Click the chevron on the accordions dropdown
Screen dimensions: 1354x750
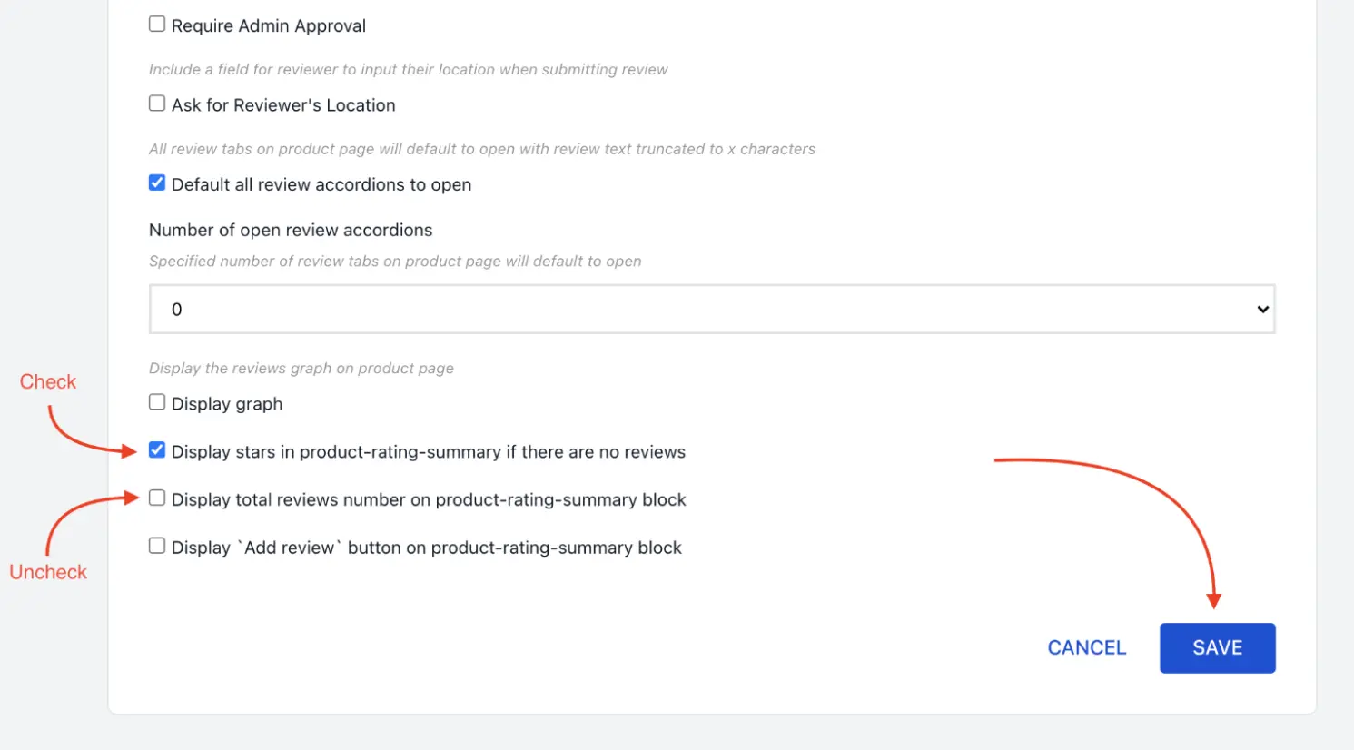point(1262,309)
